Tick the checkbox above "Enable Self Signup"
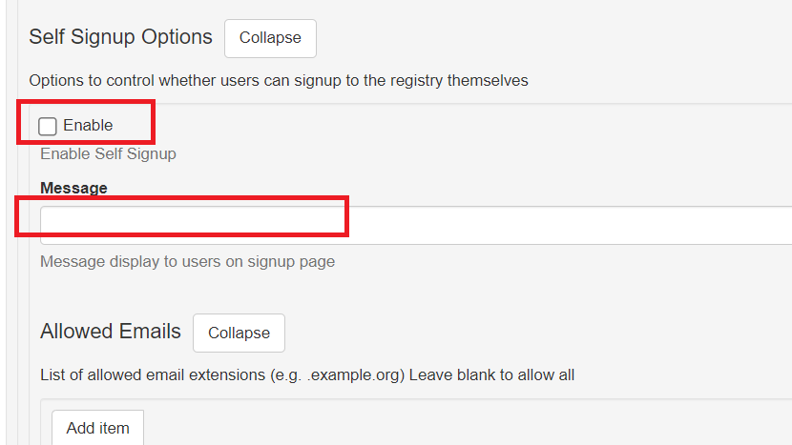Viewport: 792px width, 445px height. pyautogui.click(x=48, y=126)
